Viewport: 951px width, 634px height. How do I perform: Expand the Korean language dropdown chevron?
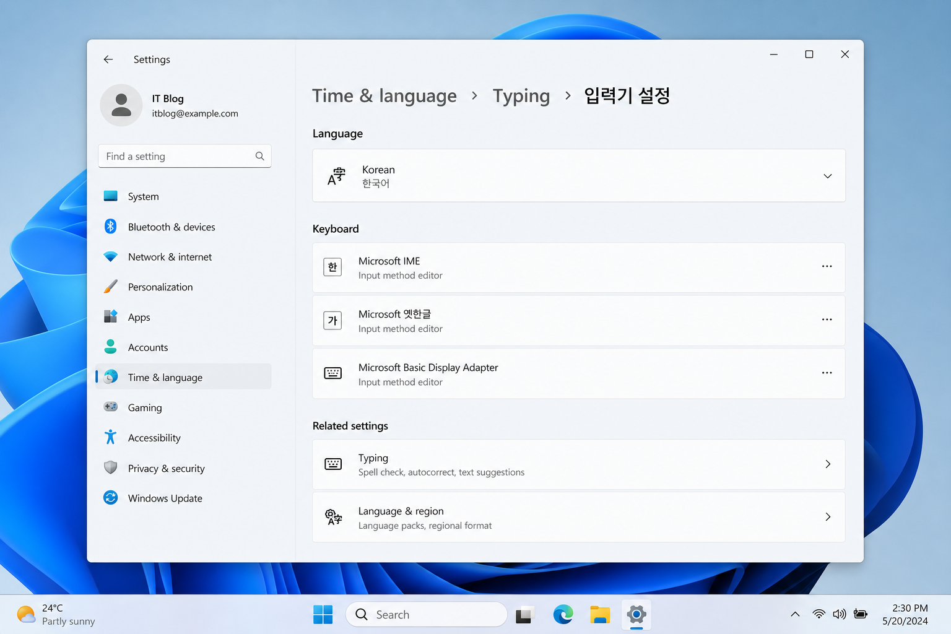coord(828,176)
